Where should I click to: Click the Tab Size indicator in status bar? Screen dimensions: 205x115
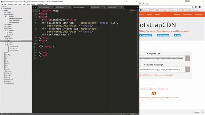tap(123, 114)
